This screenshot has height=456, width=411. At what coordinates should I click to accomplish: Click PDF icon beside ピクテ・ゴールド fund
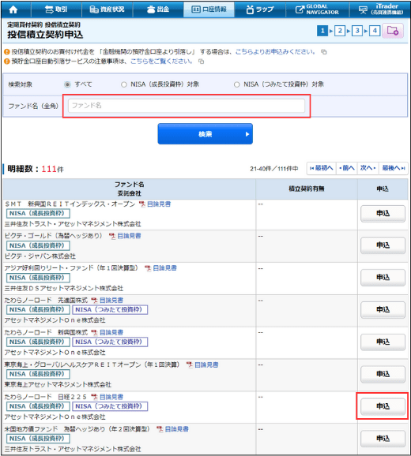112,236
